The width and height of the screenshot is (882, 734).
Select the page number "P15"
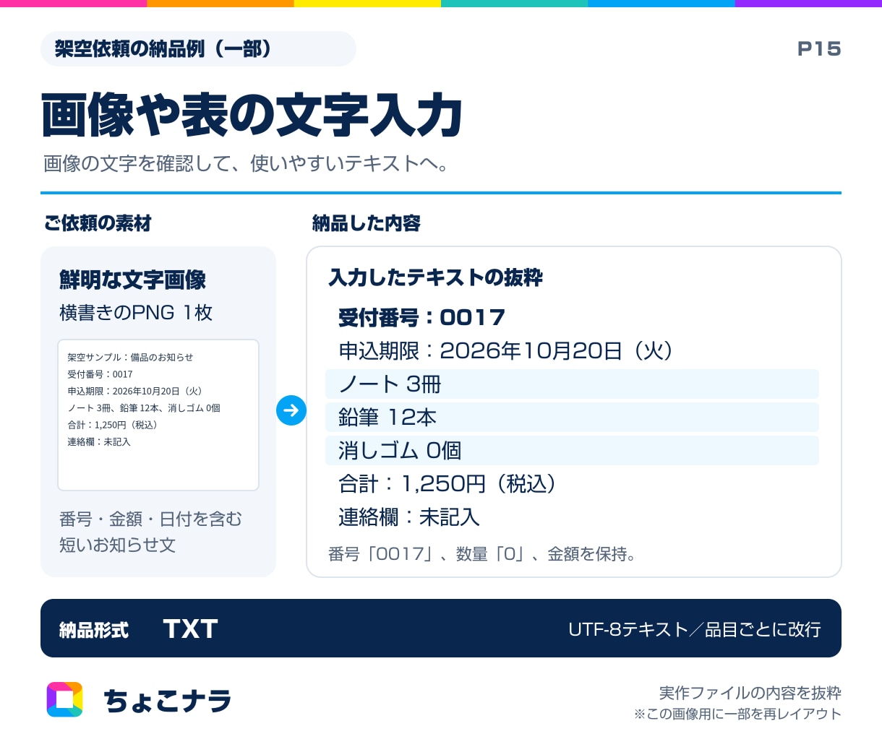(819, 49)
